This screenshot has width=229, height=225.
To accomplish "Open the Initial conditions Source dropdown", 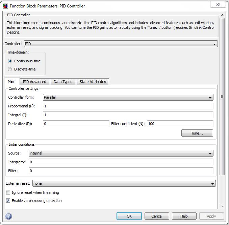I will [121, 153].
